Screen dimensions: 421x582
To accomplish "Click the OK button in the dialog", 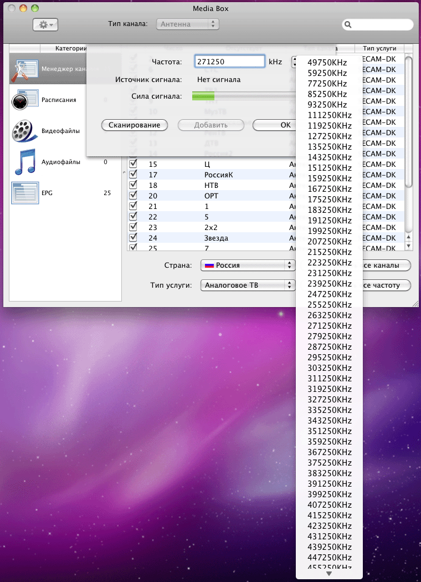I will pos(274,125).
